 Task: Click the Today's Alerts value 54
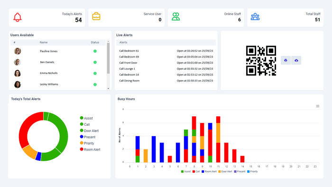point(78,20)
